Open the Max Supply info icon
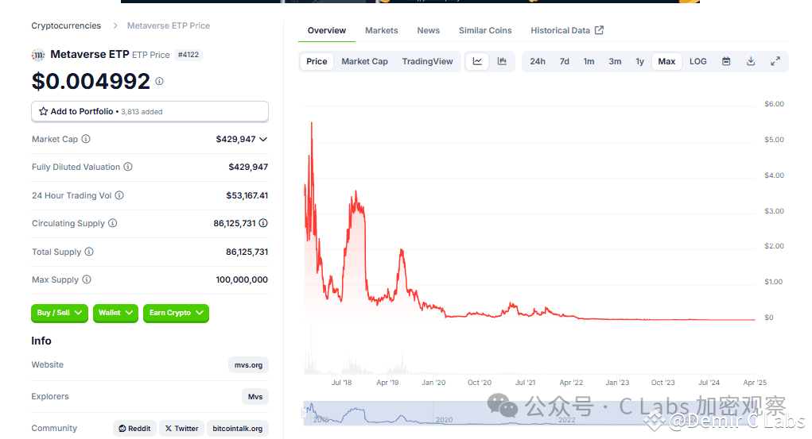812x439 pixels. click(x=87, y=279)
